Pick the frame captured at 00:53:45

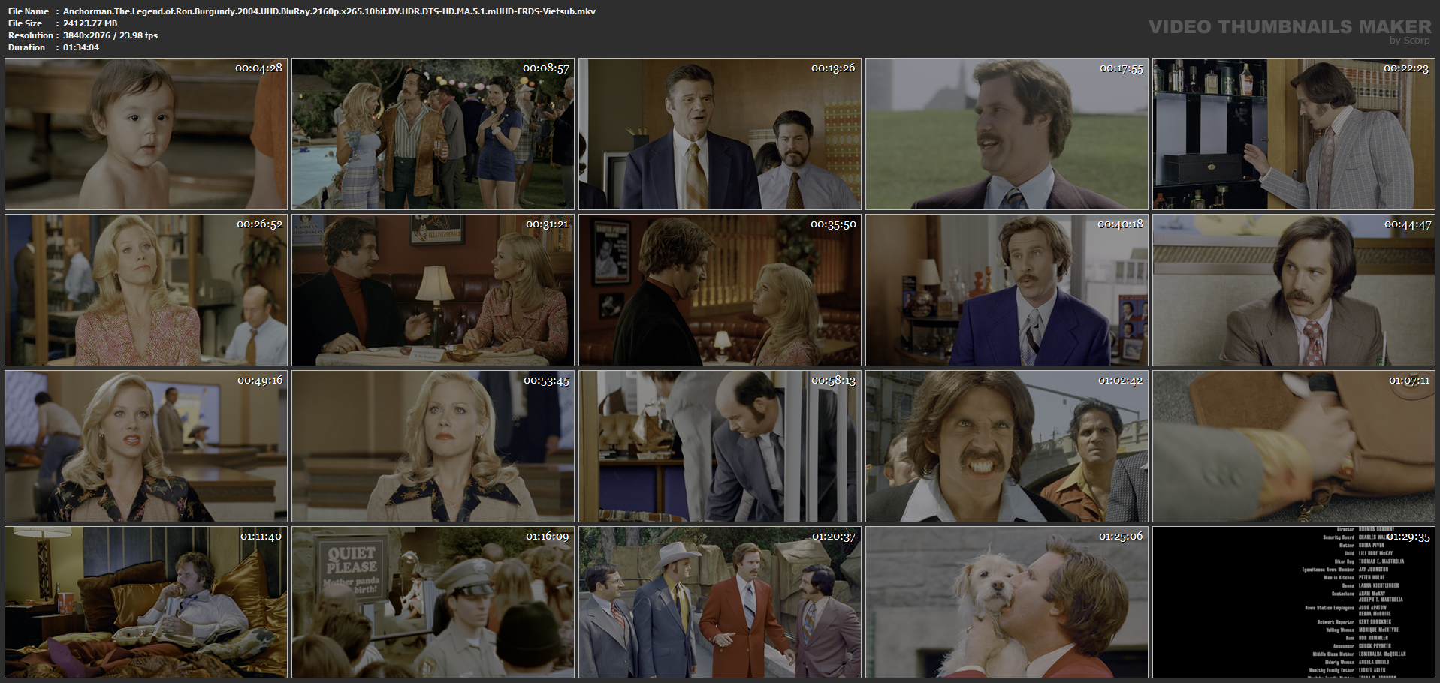tap(433, 446)
